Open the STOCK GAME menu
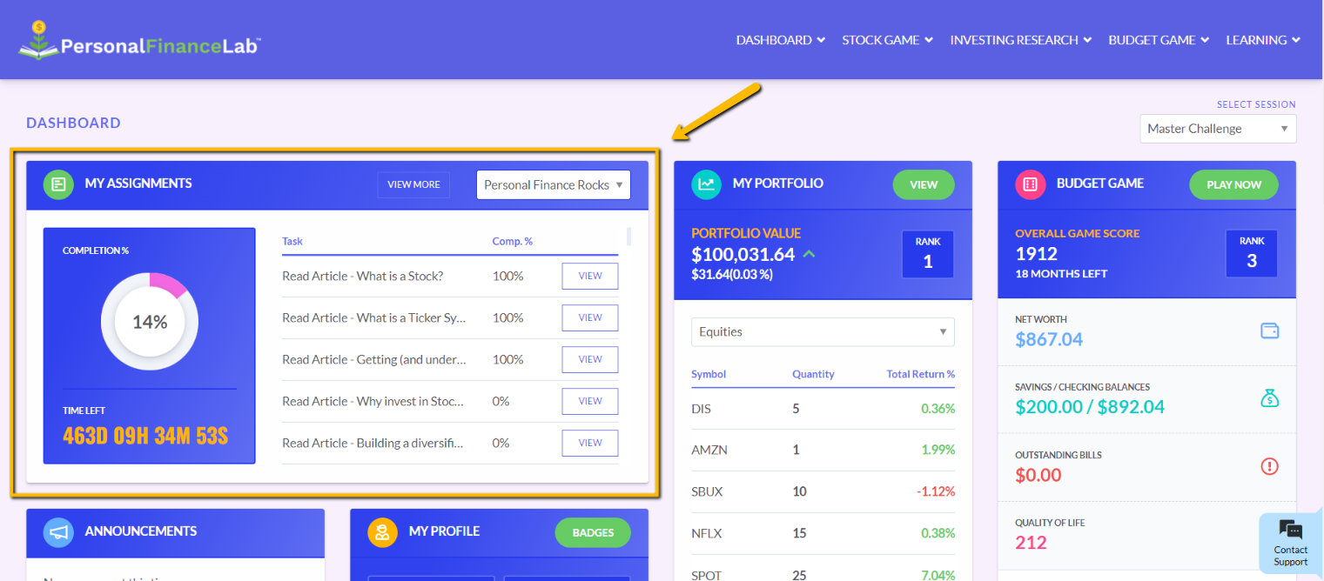This screenshot has height=581, width=1324. click(x=886, y=39)
